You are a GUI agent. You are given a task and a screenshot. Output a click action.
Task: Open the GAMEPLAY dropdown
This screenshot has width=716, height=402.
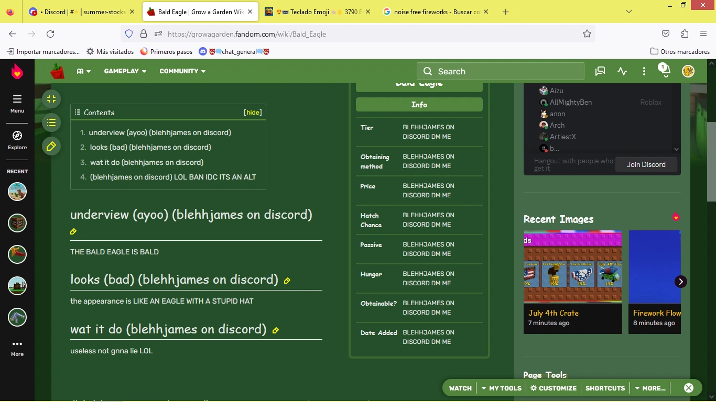(125, 71)
